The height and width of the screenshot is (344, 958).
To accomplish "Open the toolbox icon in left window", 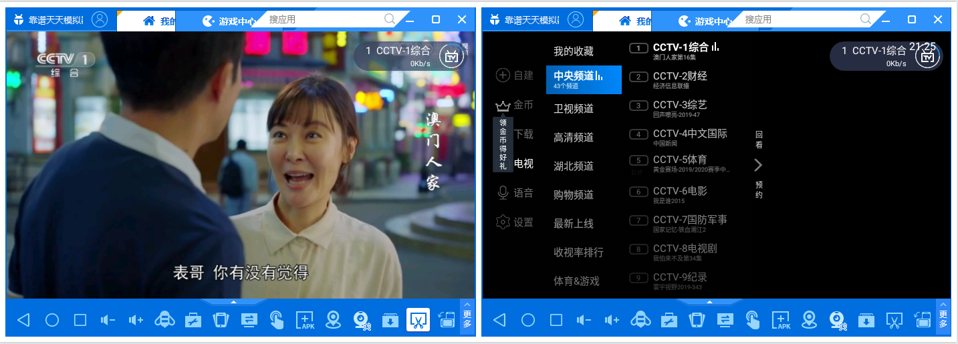I will [x=193, y=320].
